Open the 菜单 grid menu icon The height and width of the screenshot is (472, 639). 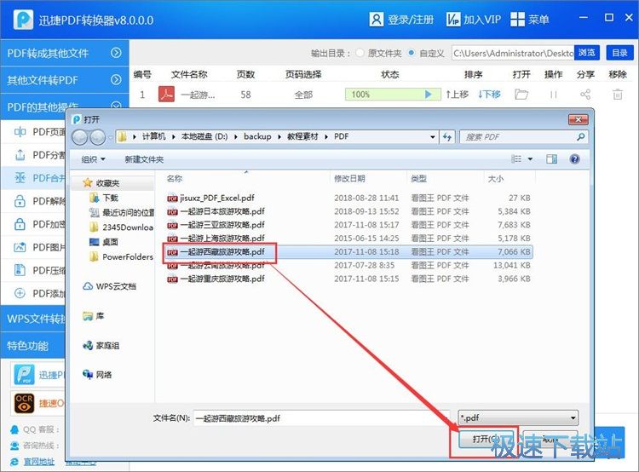(x=517, y=19)
